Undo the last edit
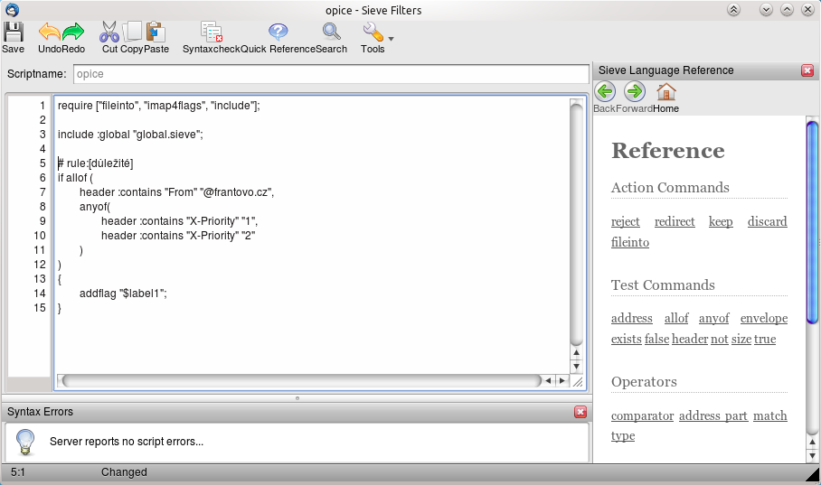The height and width of the screenshot is (485, 821). pyautogui.click(x=50, y=37)
